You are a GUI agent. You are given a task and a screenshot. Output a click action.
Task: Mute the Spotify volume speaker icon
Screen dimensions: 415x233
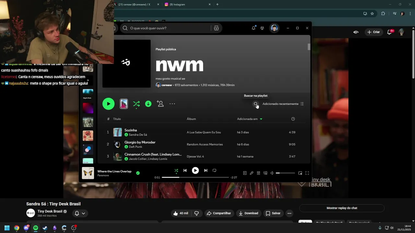tap(272, 173)
